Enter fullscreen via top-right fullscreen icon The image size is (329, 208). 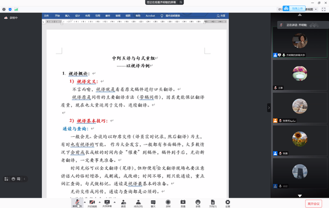[324, 9]
